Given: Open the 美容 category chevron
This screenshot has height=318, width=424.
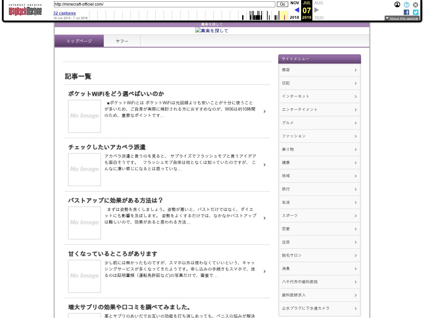Looking at the screenshot, I should click(x=355, y=70).
